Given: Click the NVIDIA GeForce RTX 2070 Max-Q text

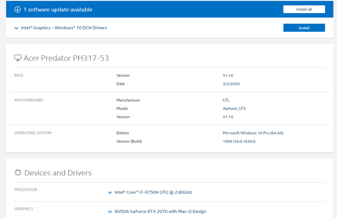Looking at the screenshot, I should click(x=160, y=212).
